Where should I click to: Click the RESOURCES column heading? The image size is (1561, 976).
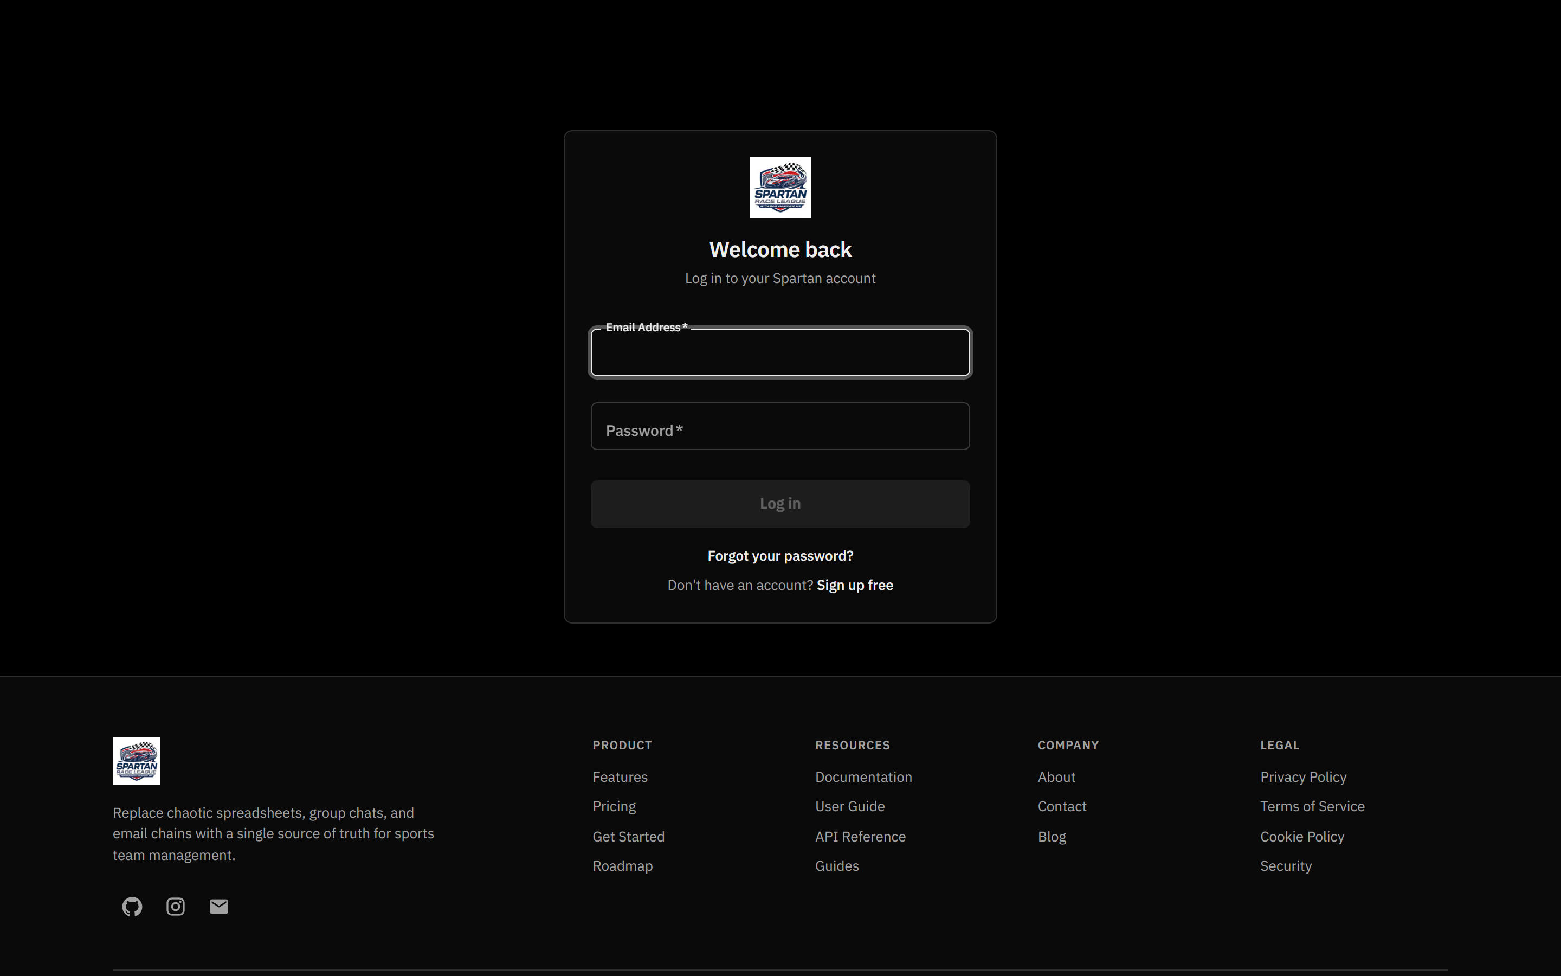[852, 745]
